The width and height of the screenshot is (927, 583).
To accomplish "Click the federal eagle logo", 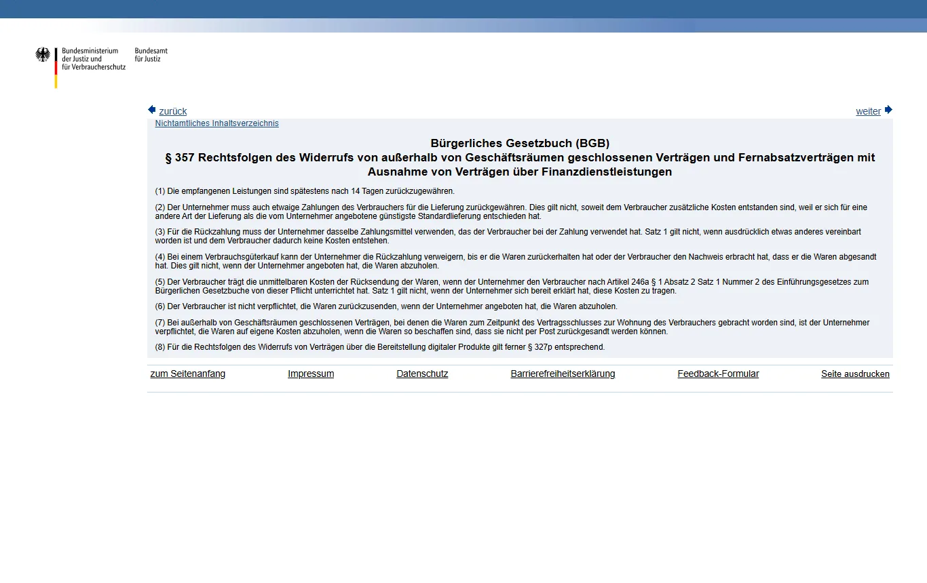I will (x=43, y=55).
